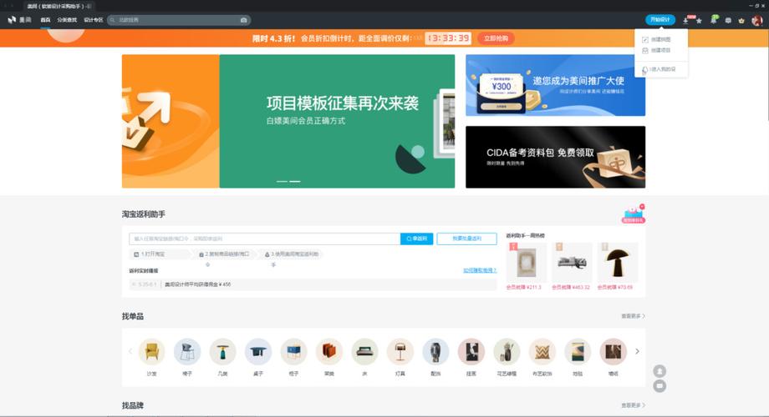Select the first carousel indicator dash
The height and width of the screenshot is (417, 769).
click(282, 181)
